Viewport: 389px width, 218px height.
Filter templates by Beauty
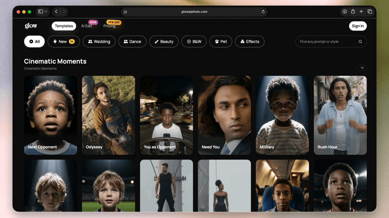tap(164, 42)
